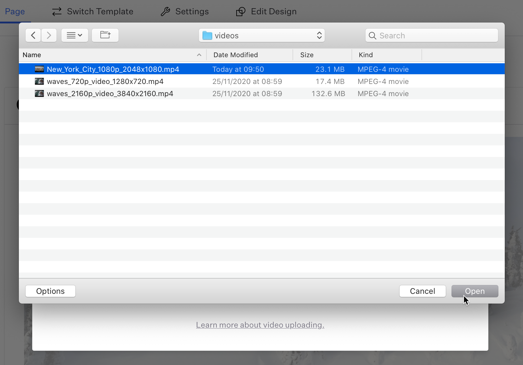Toggle sort direction arrow in Name column
The height and width of the screenshot is (365, 523).
(199, 55)
